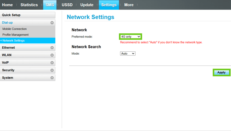Click the Settings tab
The width and height of the screenshot is (231, 131).
(x=109, y=5)
